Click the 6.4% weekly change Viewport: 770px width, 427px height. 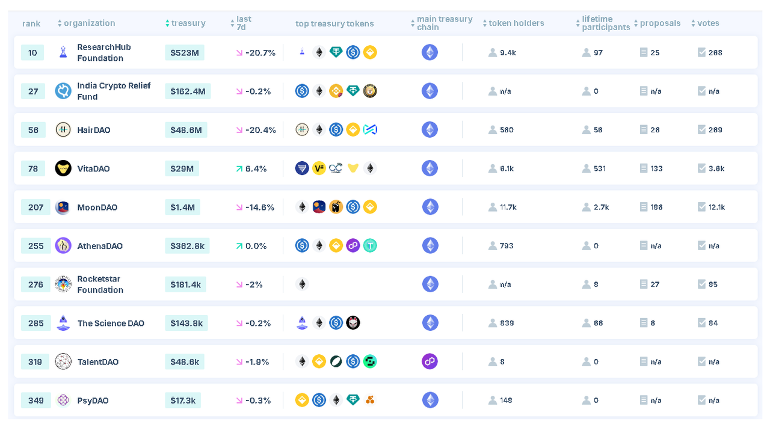[x=251, y=168]
